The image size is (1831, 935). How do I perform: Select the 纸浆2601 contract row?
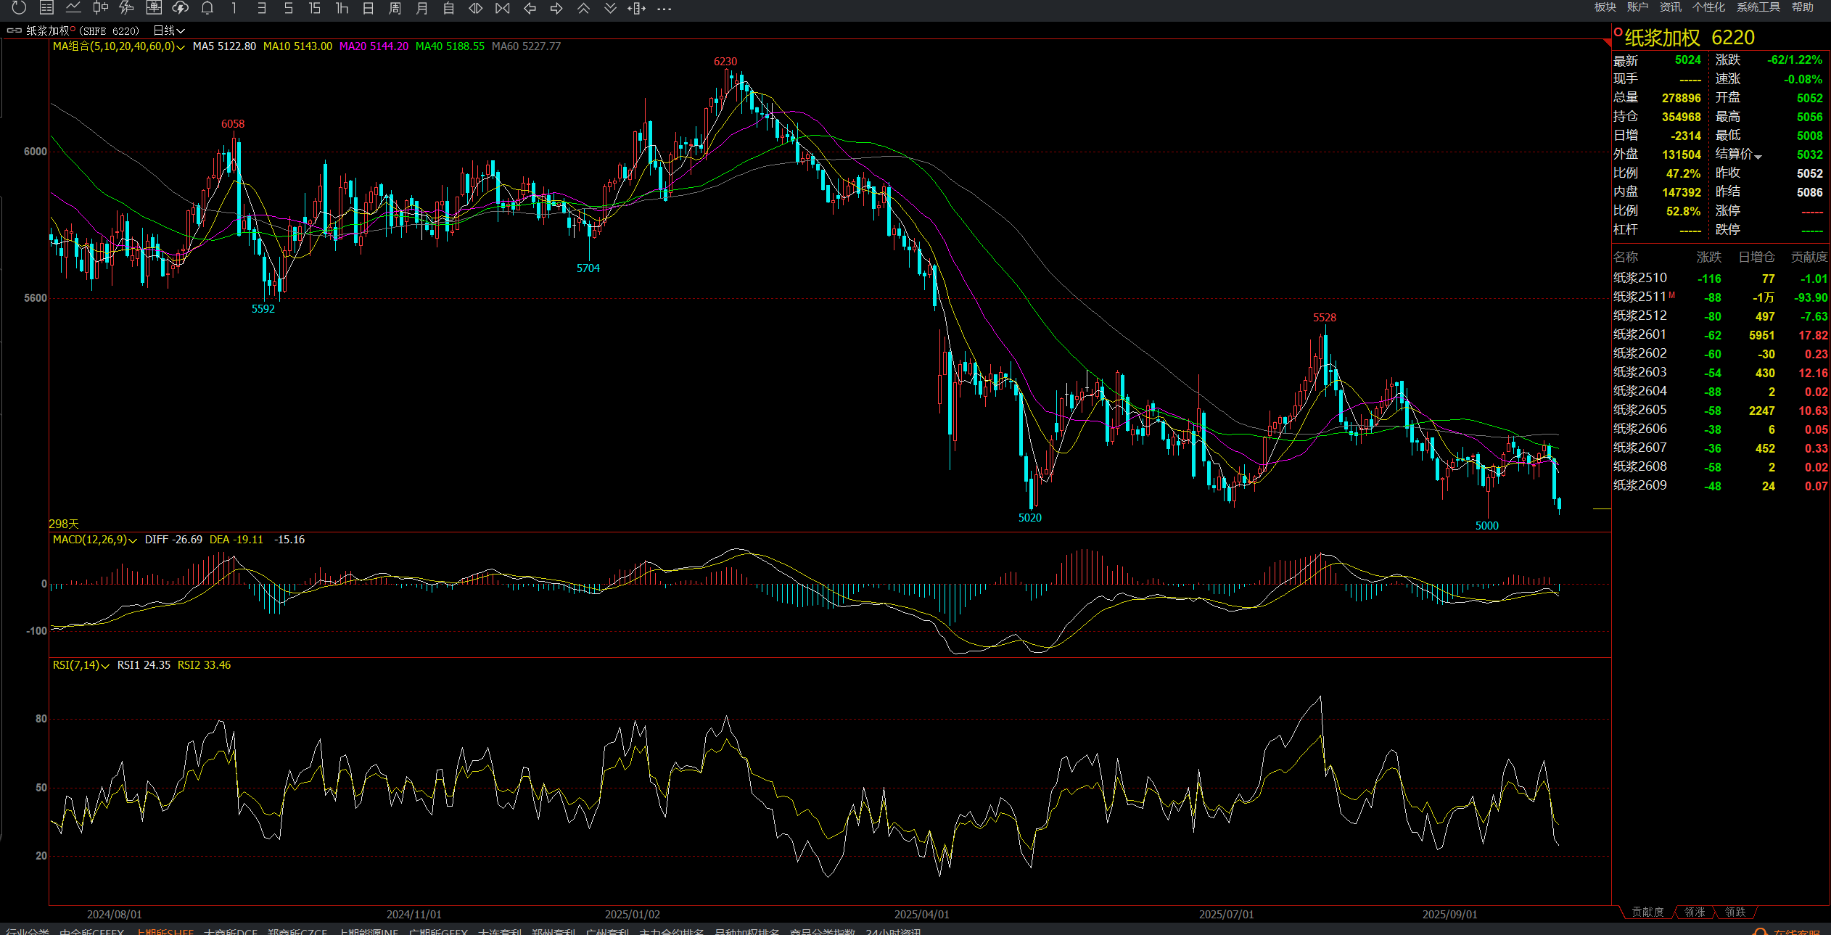point(1640,334)
